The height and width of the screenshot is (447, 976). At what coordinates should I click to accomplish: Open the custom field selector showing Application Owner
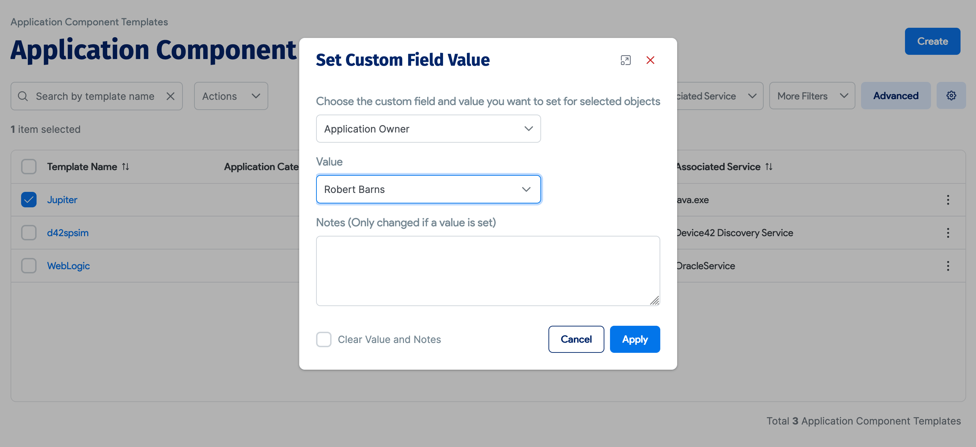tap(428, 128)
